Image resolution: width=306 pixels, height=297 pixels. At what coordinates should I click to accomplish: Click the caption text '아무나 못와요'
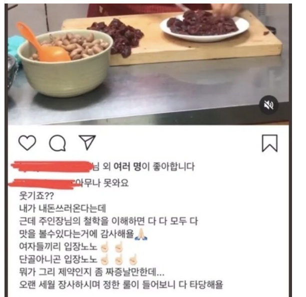[102, 183]
